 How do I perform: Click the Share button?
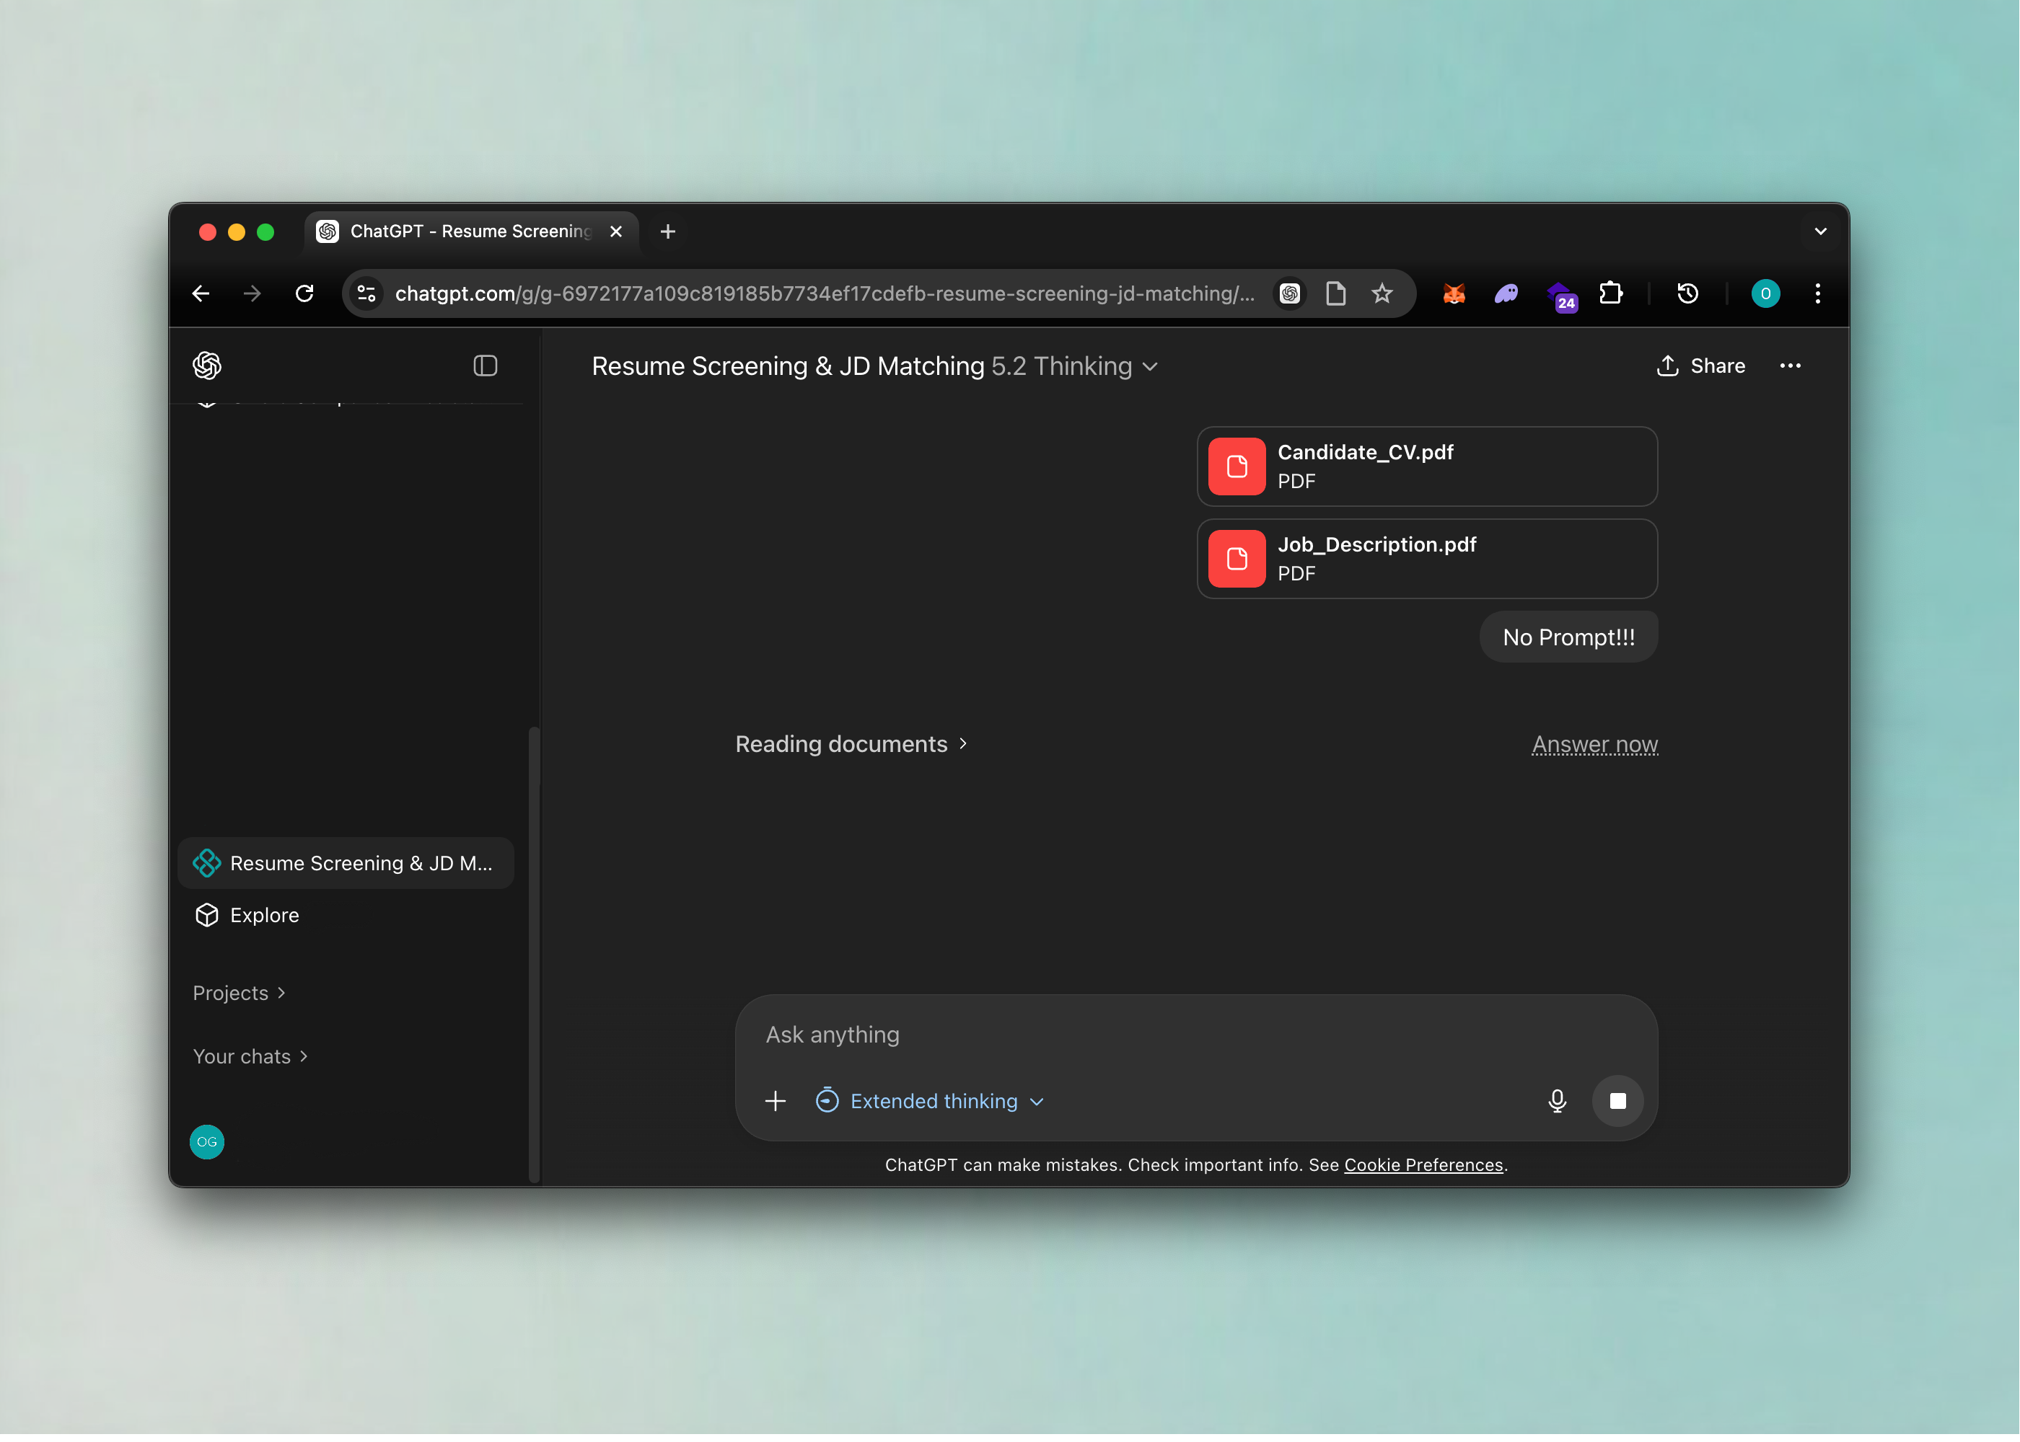coord(1701,366)
